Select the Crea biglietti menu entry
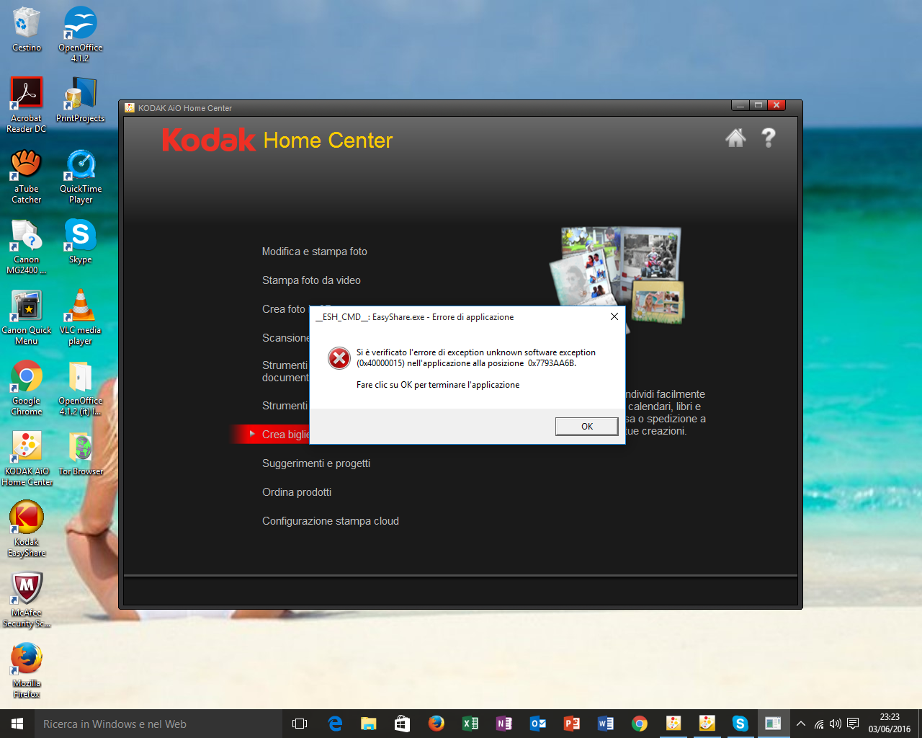Viewport: 922px width, 738px height. (x=285, y=435)
